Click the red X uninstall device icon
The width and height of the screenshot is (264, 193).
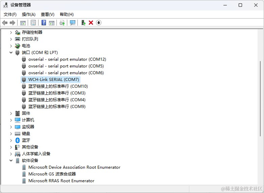click(91, 22)
